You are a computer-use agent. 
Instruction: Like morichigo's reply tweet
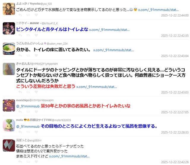coord(36,112)
